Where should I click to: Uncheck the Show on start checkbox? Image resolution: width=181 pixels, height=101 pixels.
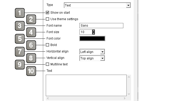tap(47, 13)
